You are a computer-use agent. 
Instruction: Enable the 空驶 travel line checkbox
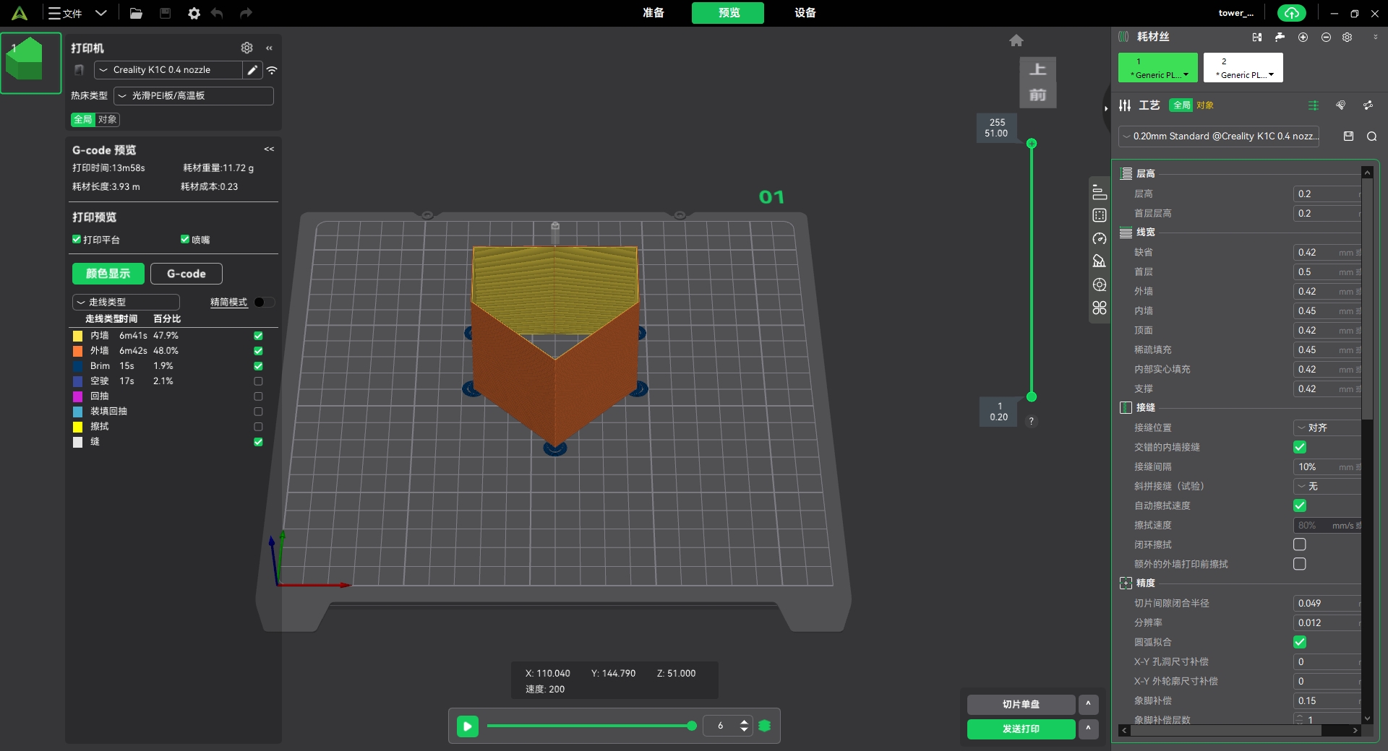258,381
